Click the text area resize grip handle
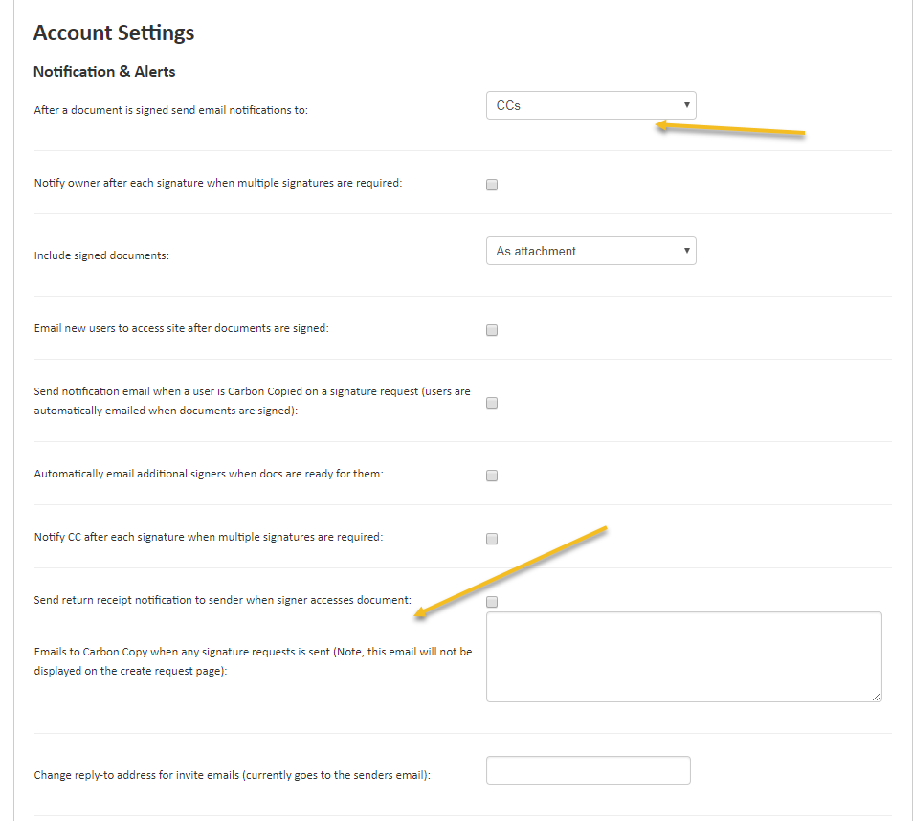This screenshot has height=821, width=913. tap(877, 697)
